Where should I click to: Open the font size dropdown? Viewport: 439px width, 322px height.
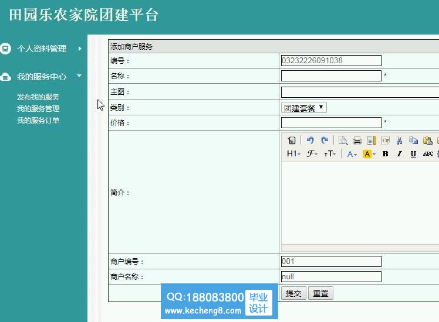tap(330, 153)
